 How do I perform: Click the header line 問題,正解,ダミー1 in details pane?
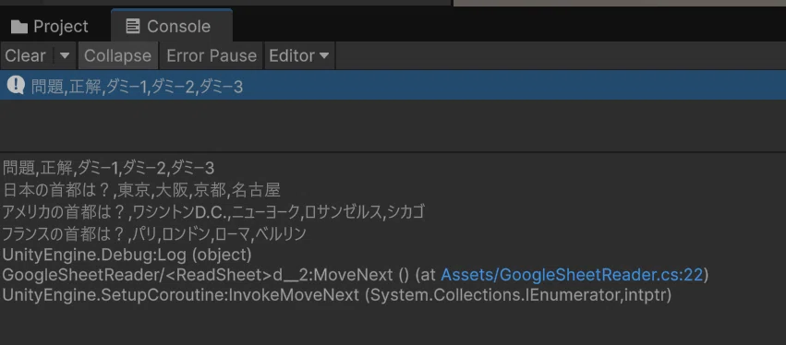(108, 168)
